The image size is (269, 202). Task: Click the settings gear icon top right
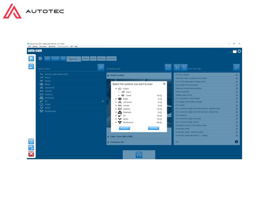(x=239, y=51)
